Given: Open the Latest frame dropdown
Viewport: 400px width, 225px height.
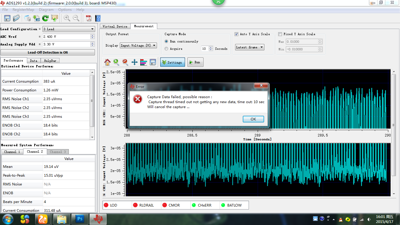Looking at the screenshot, I should pos(250,47).
